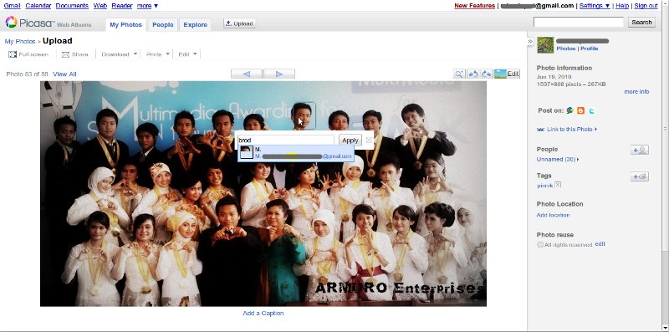
Task: Collapse the right sidebar panel
Action: (x=530, y=41)
